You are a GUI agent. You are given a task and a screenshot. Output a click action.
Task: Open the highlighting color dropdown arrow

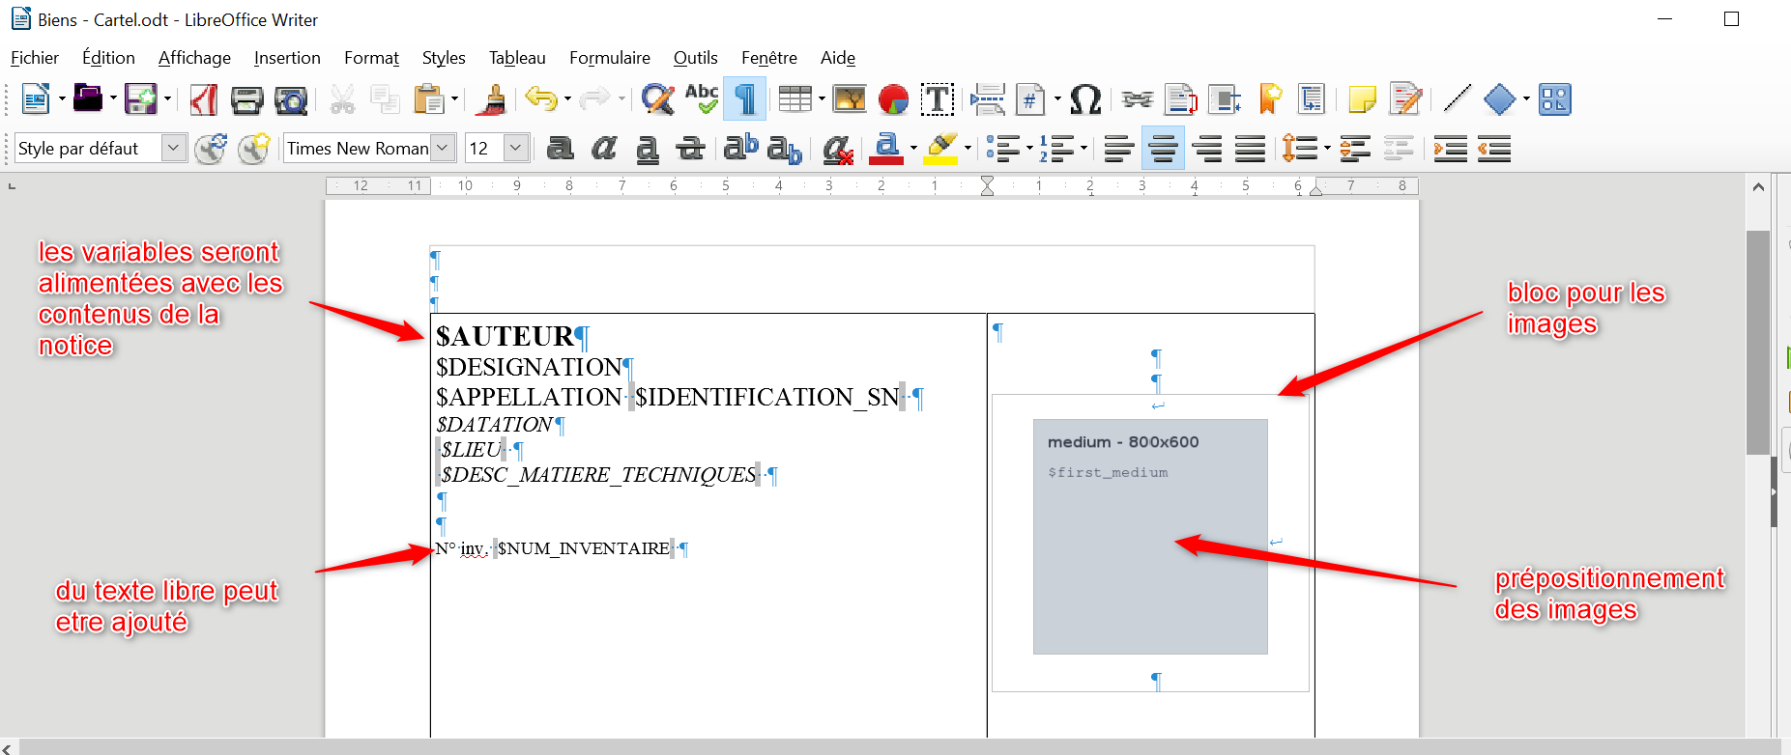tap(967, 149)
